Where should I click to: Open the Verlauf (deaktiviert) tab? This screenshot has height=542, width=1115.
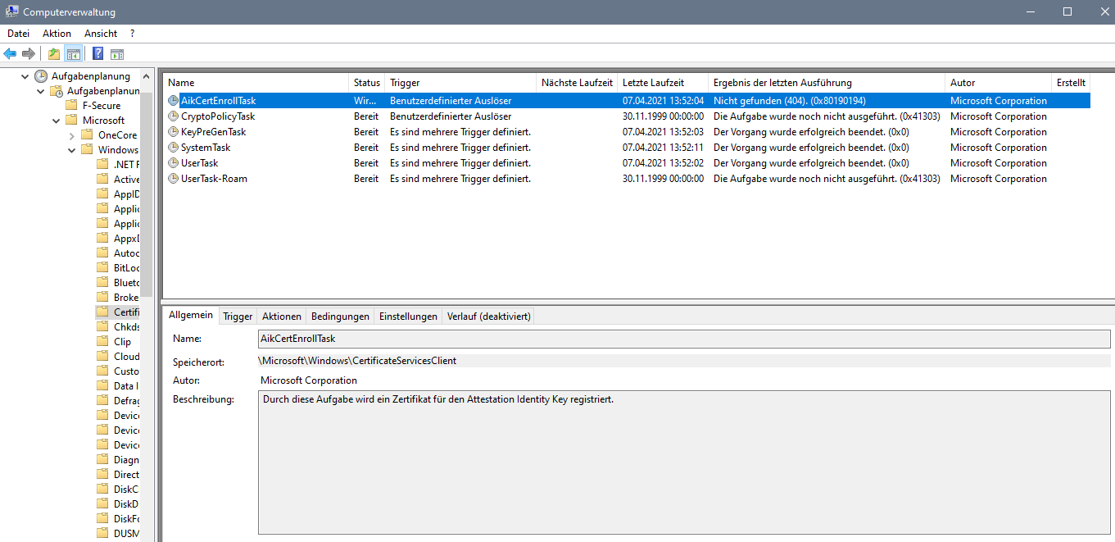point(489,317)
